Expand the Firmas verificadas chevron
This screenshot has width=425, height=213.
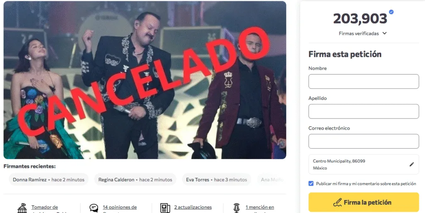384,33
